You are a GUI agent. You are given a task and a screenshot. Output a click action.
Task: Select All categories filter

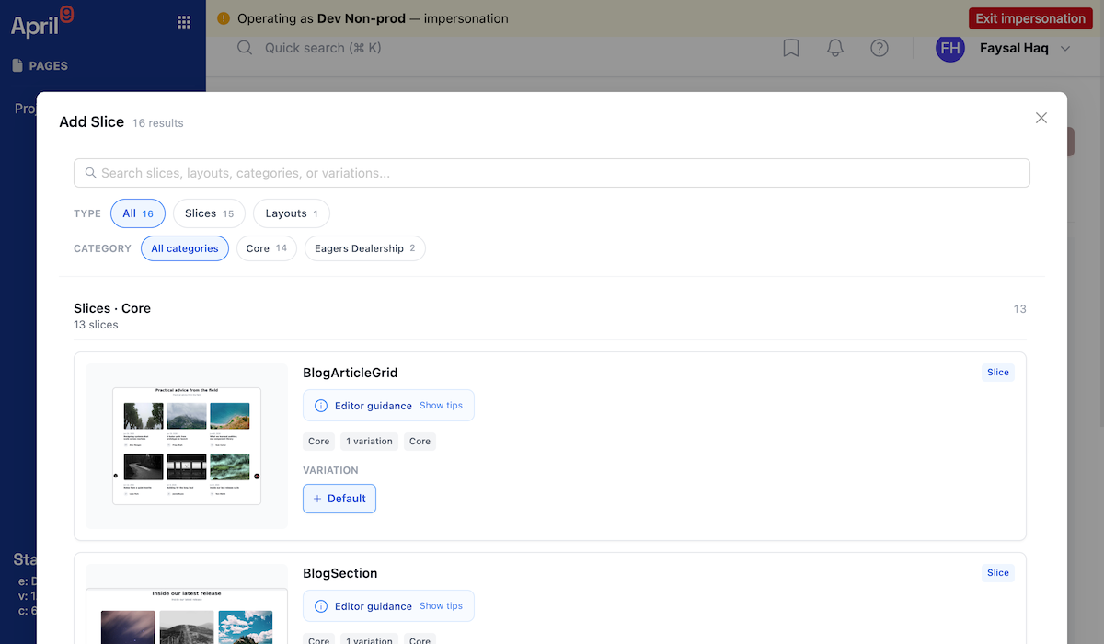tap(185, 248)
